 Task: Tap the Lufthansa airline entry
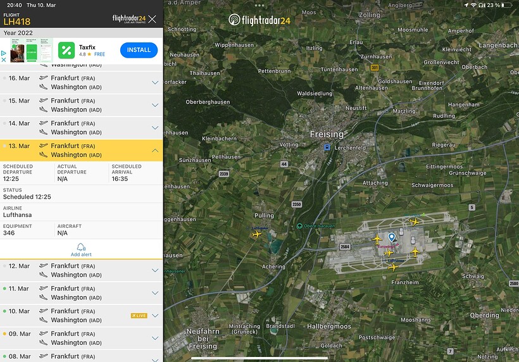(x=82, y=212)
